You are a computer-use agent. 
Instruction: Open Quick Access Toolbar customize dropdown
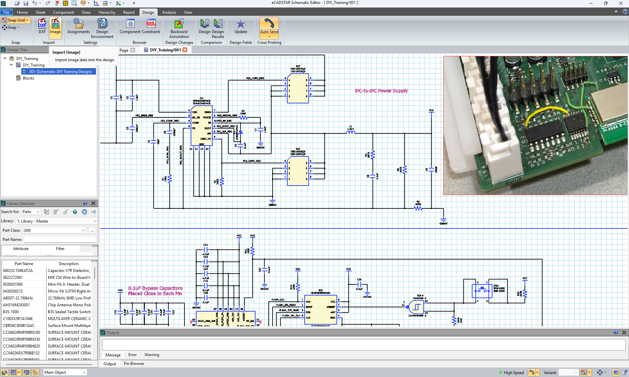point(134,3)
